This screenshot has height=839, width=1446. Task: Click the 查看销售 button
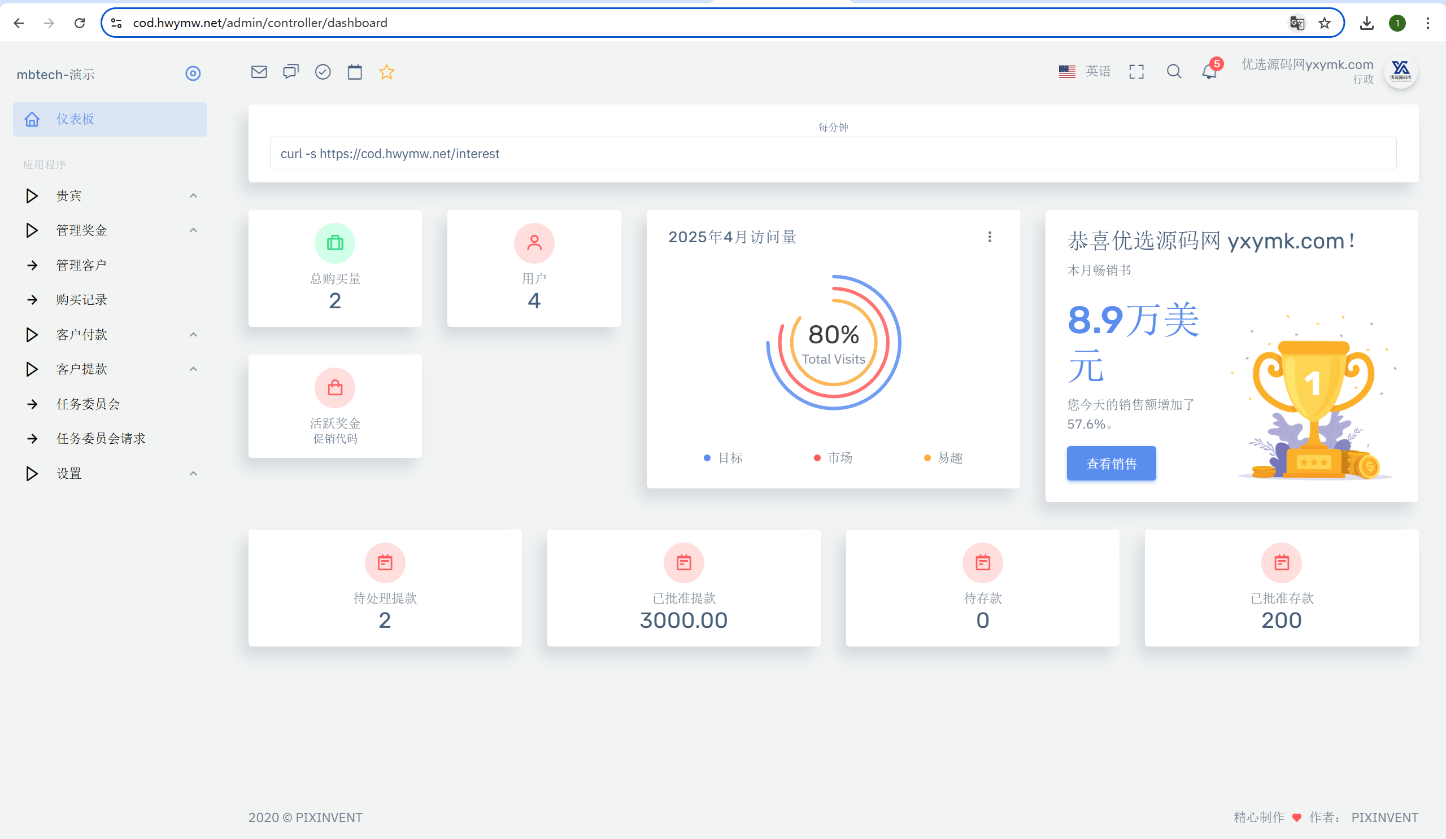[1111, 464]
